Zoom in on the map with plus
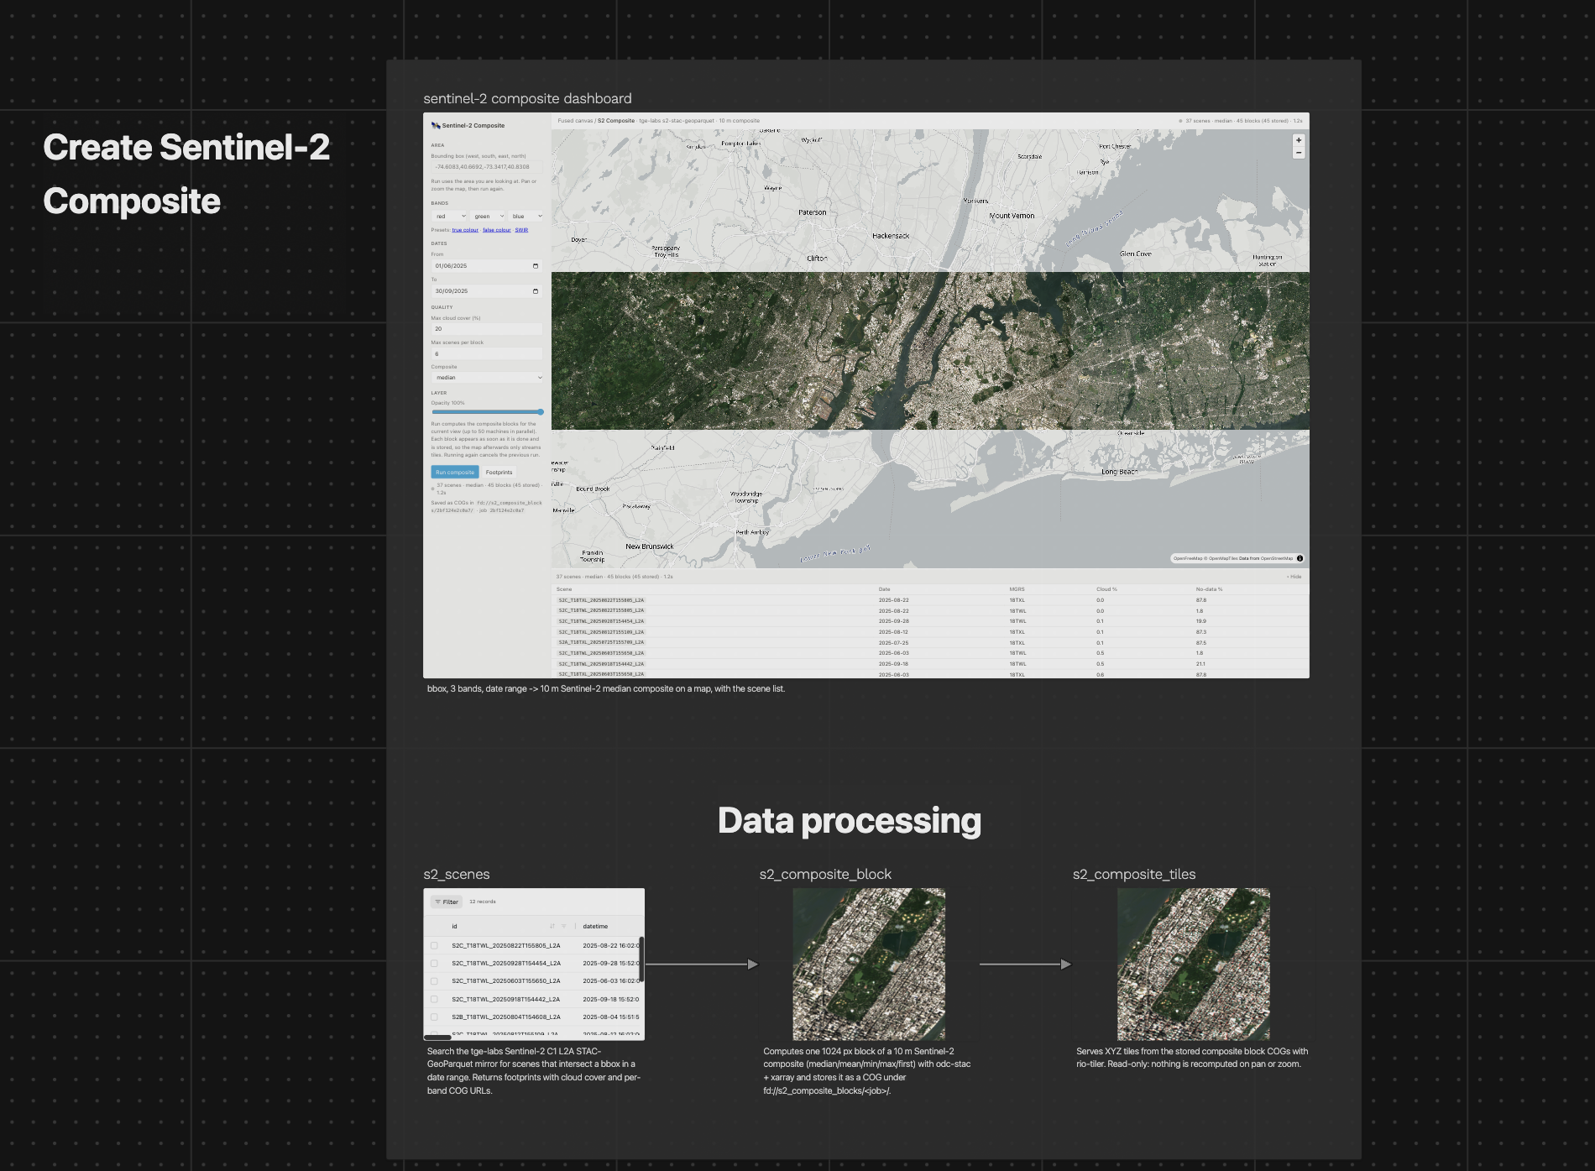This screenshot has width=1595, height=1171. click(1299, 140)
